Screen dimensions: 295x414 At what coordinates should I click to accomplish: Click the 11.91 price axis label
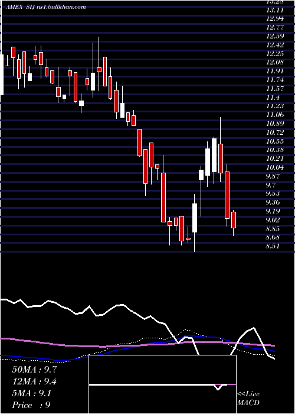(x=275, y=71)
